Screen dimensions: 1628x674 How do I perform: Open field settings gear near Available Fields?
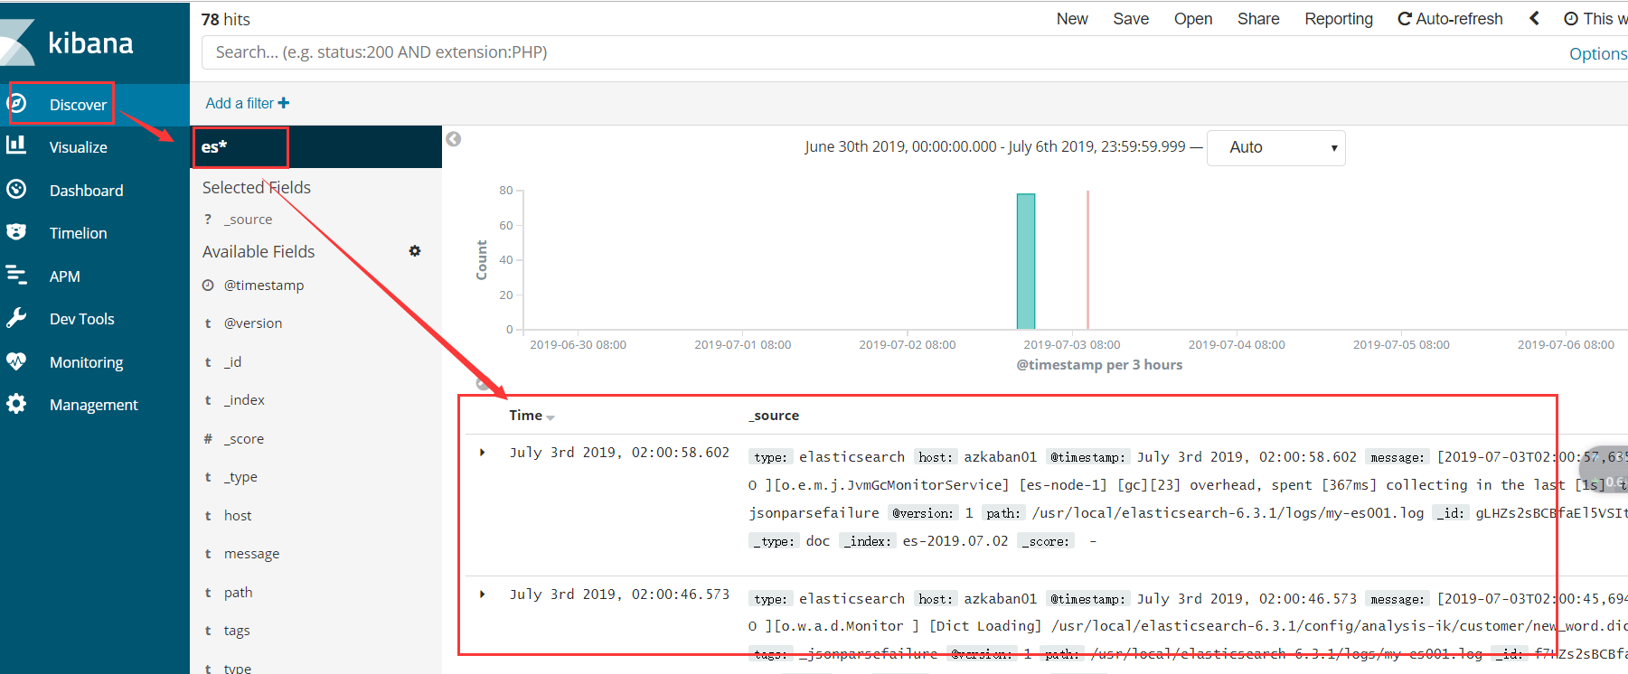(415, 251)
